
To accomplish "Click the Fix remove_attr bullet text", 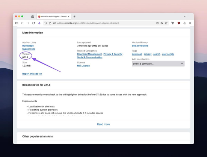I will tap(66, 113).
